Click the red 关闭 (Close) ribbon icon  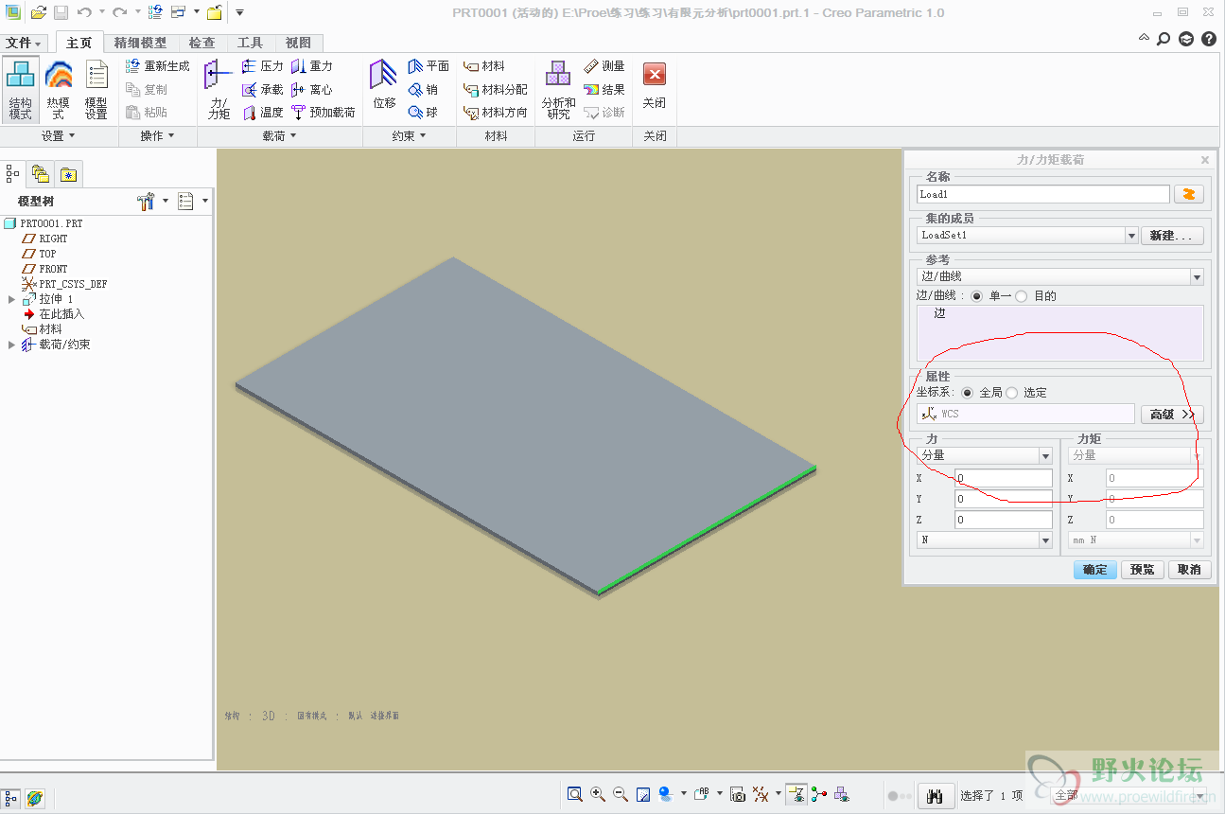(x=655, y=85)
